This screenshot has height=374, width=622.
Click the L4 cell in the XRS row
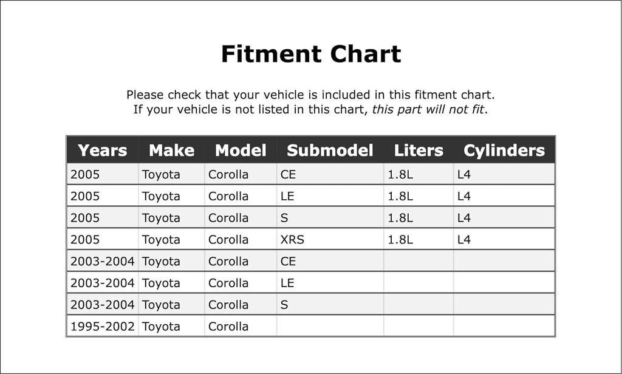click(x=463, y=240)
